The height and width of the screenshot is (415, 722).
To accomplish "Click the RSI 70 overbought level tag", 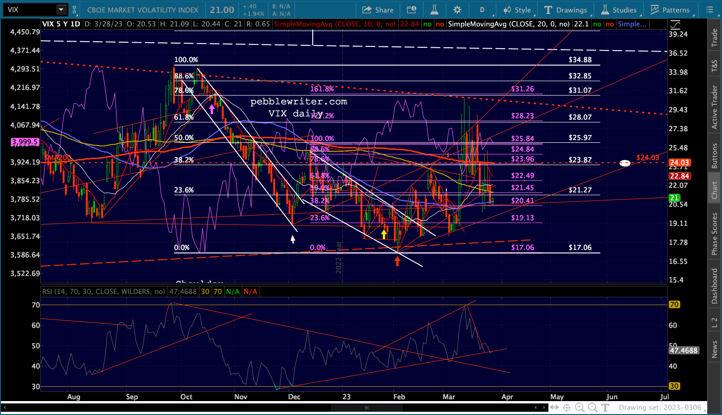I will [674, 305].
